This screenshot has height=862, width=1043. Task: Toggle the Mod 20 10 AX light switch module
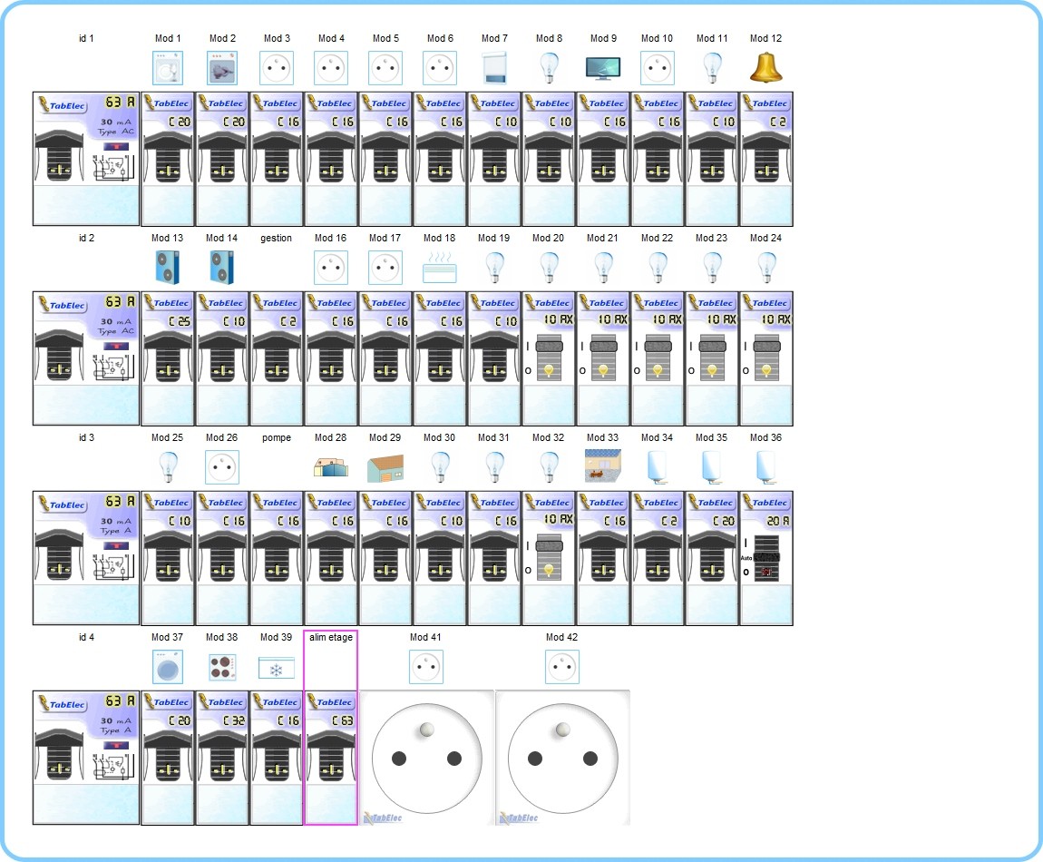(x=549, y=358)
